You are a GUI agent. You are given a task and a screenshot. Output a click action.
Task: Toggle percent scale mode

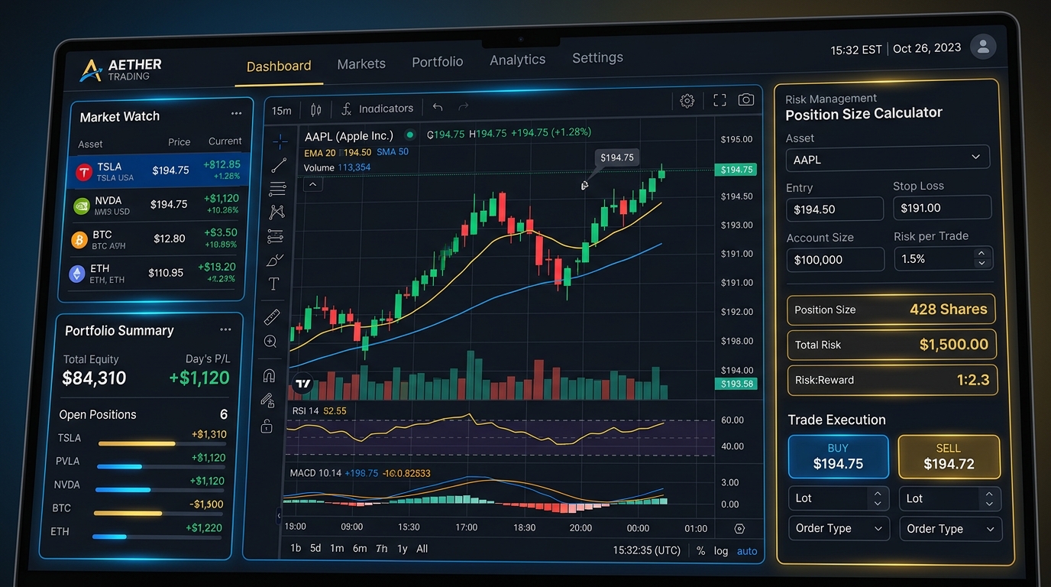[701, 550]
